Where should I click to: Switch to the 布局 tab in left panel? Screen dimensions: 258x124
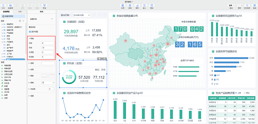pos(20,12)
